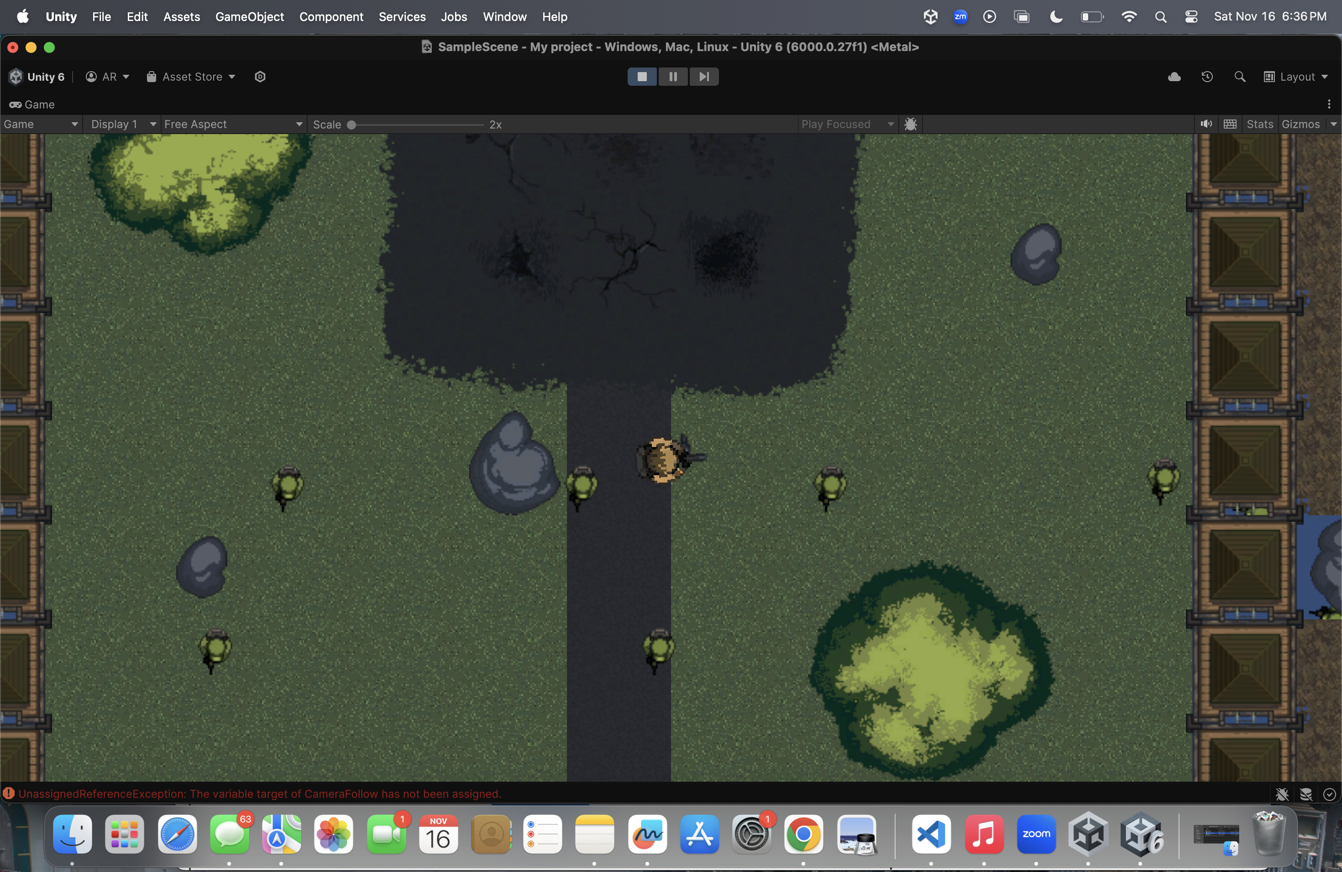Pause the running game
Viewport: 1342px width, 872px height.
[673, 77]
